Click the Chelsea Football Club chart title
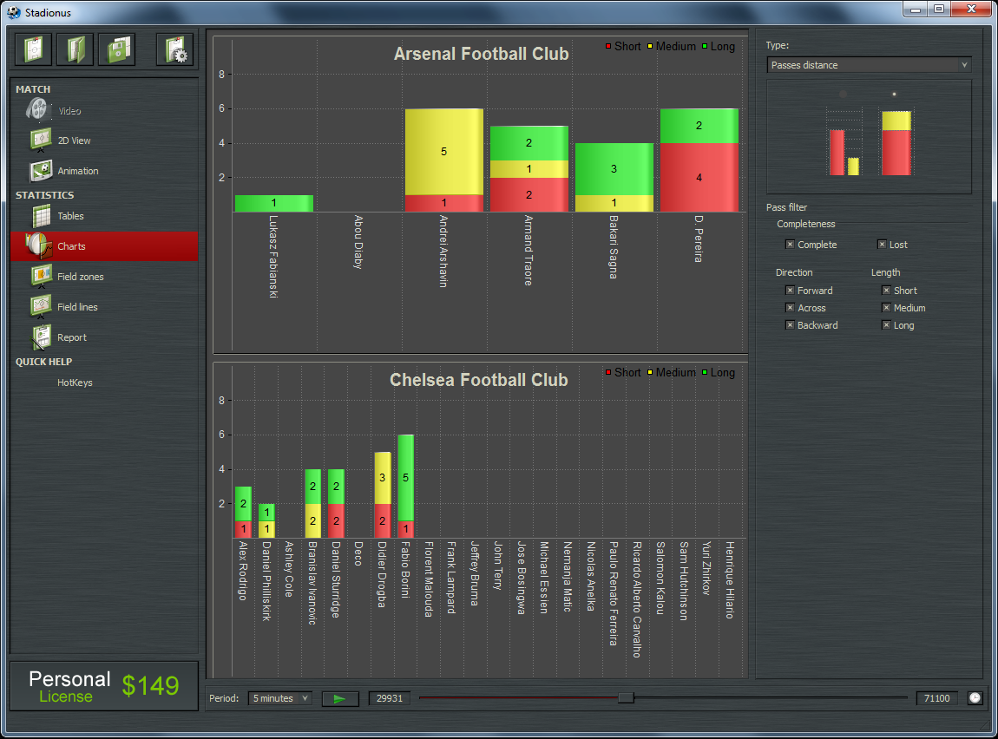This screenshot has width=998, height=739. (479, 380)
